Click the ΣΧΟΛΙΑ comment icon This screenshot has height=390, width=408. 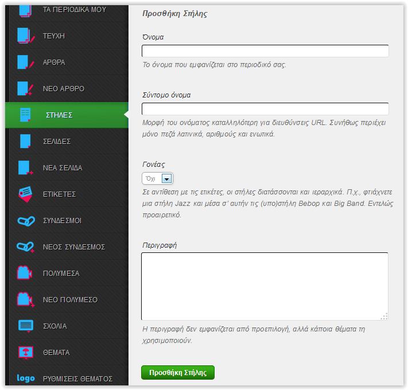[x=25, y=326]
